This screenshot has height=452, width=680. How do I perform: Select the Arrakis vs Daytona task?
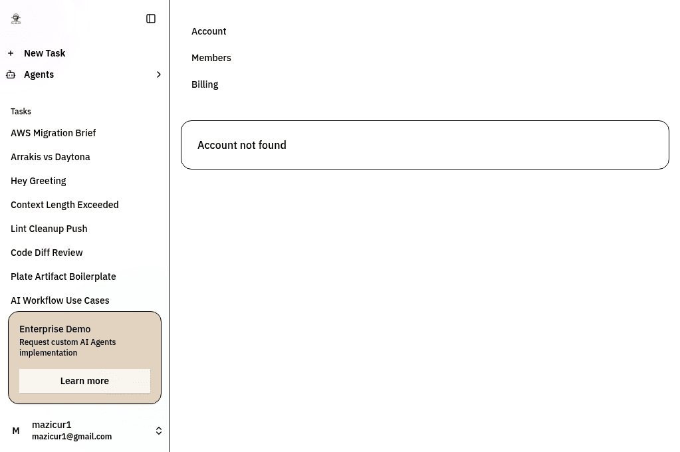pyautogui.click(x=51, y=157)
